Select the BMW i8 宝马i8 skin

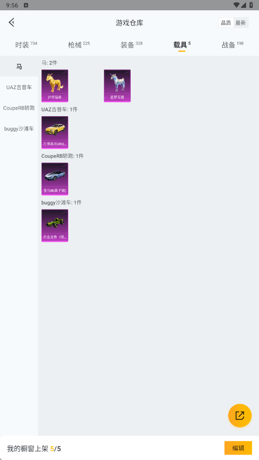[x=55, y=179]
